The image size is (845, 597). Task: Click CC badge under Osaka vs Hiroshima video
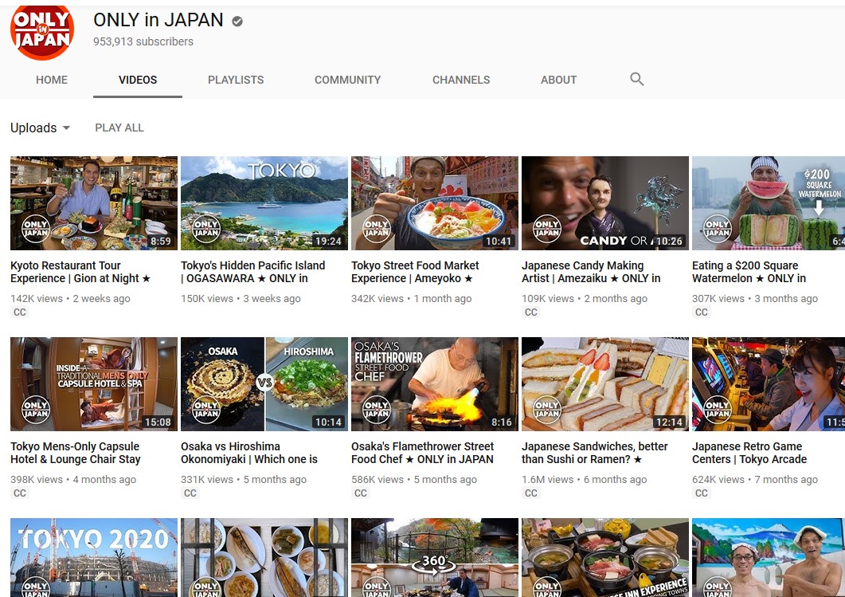(190, 493)
